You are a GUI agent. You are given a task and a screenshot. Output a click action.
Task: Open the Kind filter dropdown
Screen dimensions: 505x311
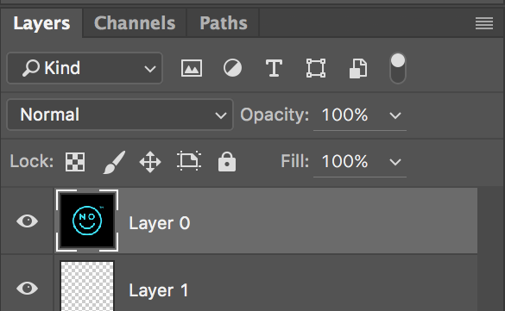click(x=85, y=68)
